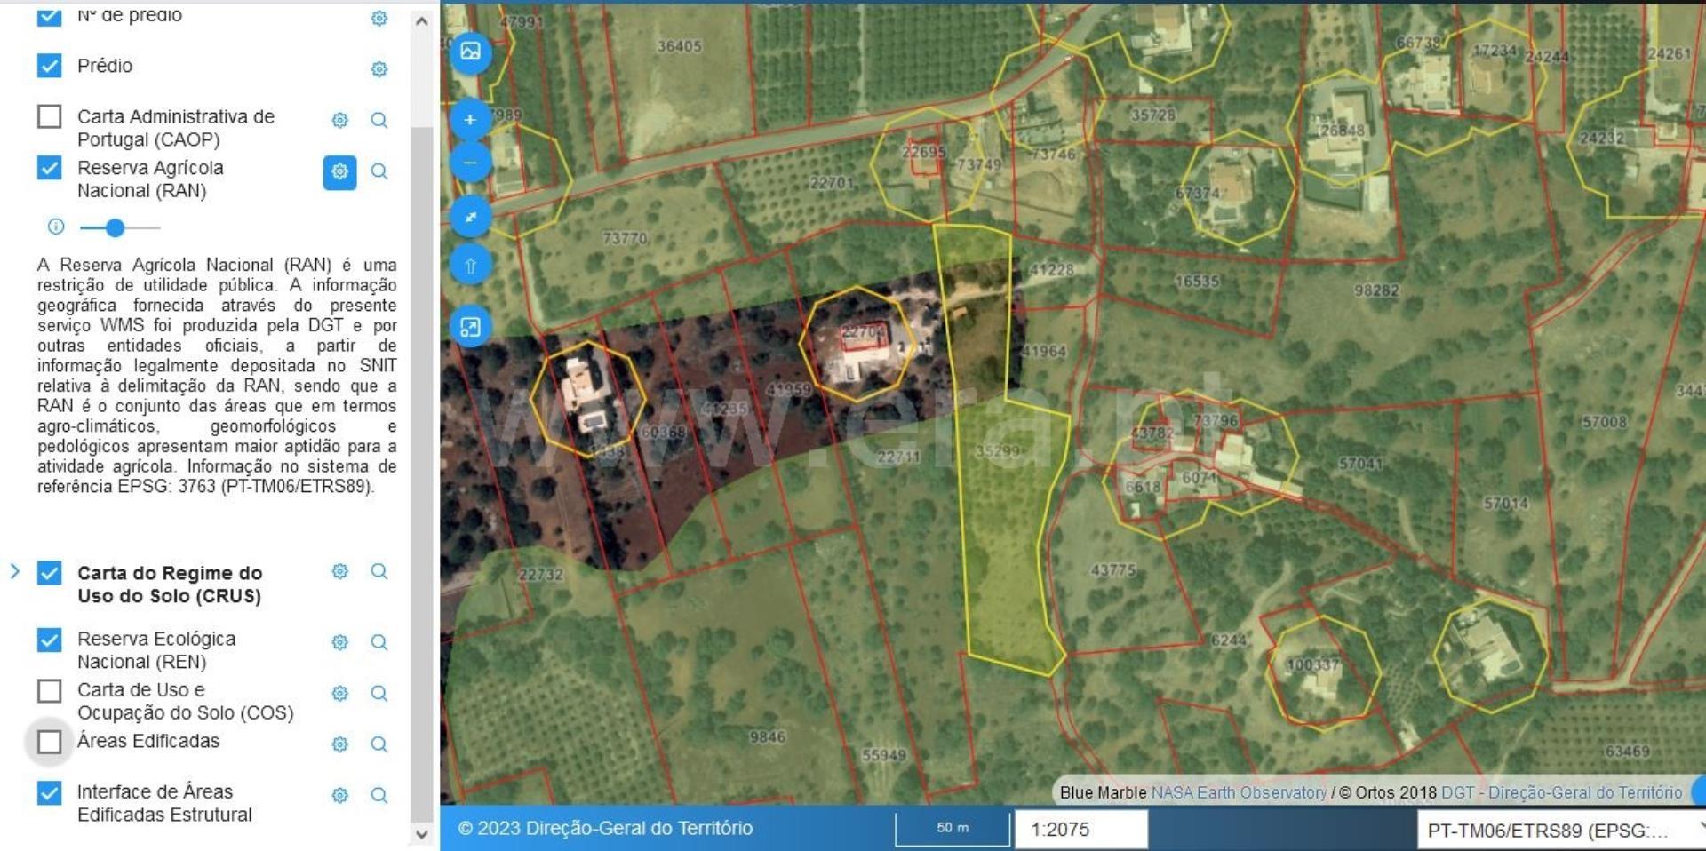Expand the Carta do Regime CRUS group
The height and width of the screenshot is (851, 1706).
point(14,571)
